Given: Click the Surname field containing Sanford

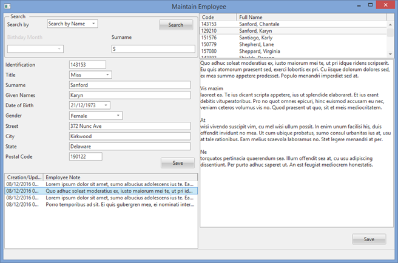Looking at the screenshot, I should (130, 85).
